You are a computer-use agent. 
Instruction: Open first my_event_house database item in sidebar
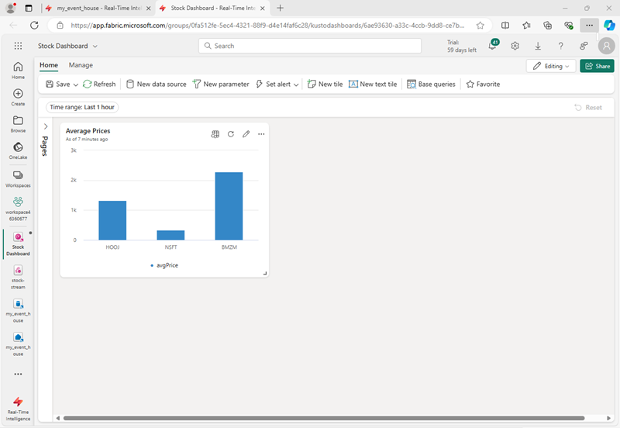[18, 310]
